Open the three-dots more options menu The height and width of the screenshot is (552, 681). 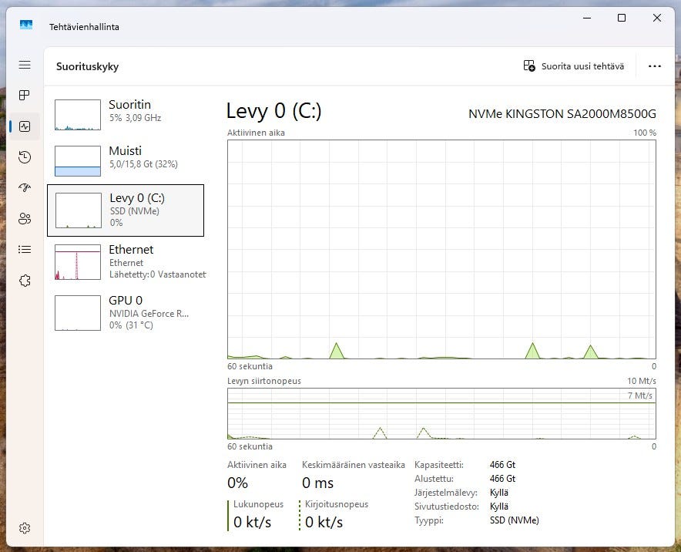click(x=655, y=66)
